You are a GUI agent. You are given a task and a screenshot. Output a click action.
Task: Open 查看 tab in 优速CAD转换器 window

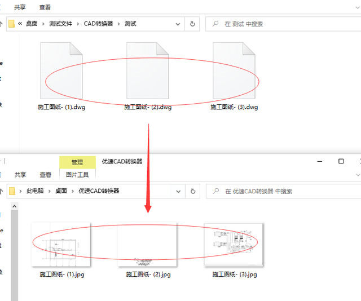pyautogui.click(x=45, y=175)
